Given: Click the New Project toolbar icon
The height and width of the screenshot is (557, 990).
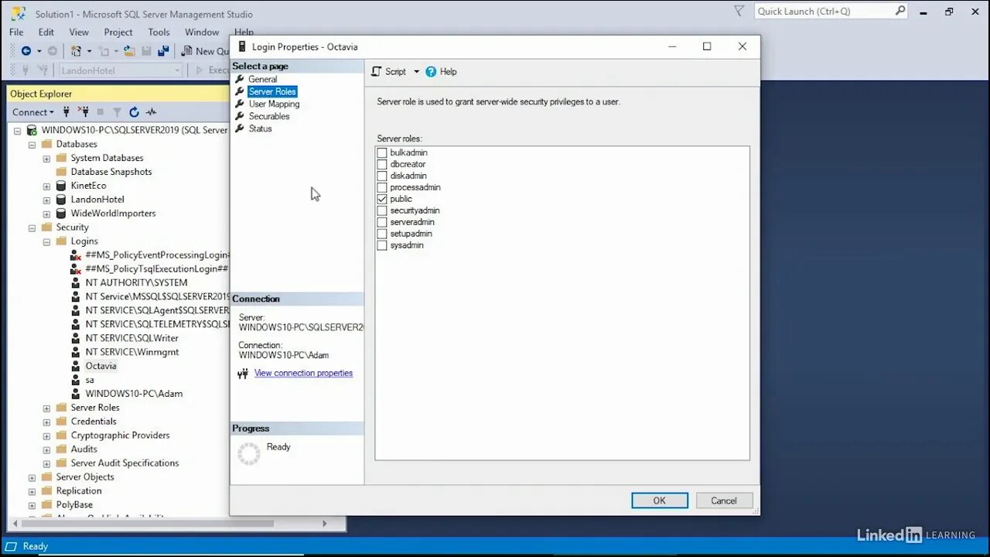Looking at the screenshot, I should [76, 51].
